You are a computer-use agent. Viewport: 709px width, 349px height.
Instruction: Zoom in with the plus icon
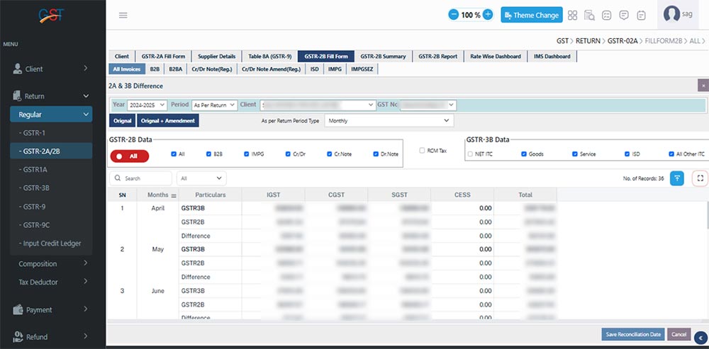point(488,15)
